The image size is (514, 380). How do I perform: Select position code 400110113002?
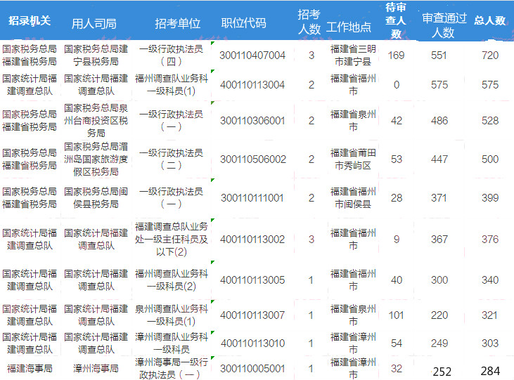click(x=252, y=239)
